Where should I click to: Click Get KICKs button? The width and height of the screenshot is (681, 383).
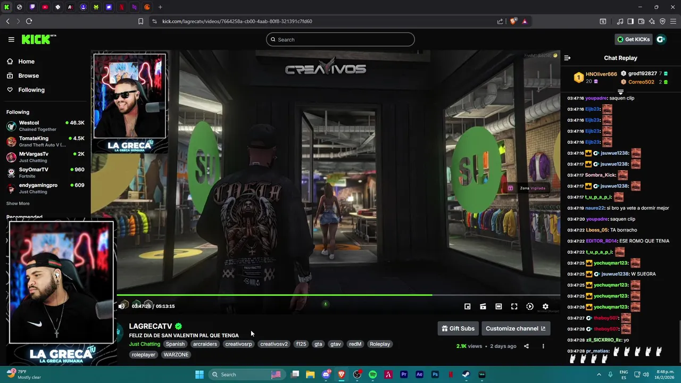[633, 39]
